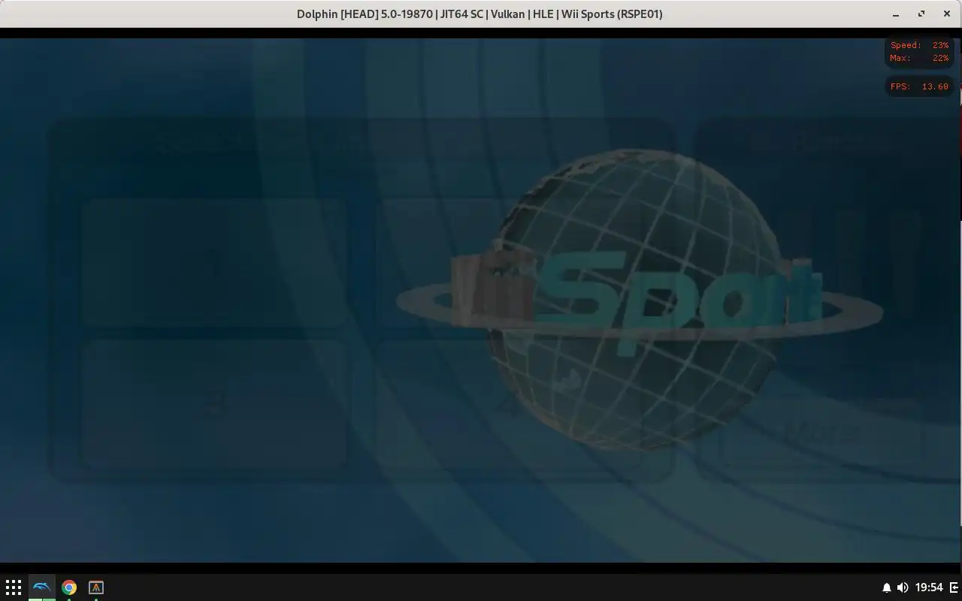
Task: Click the volume speaker icon
Action: coord(903,587)
